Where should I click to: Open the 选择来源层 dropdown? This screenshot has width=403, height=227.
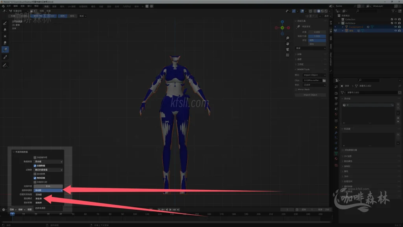48,190
